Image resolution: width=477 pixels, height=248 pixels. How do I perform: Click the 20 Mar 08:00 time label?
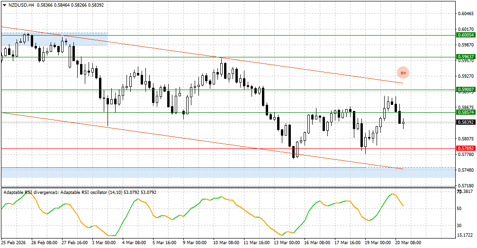tap(408, 243)
